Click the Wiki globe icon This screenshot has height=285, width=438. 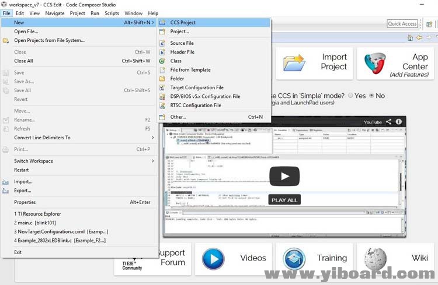[375, 258]
